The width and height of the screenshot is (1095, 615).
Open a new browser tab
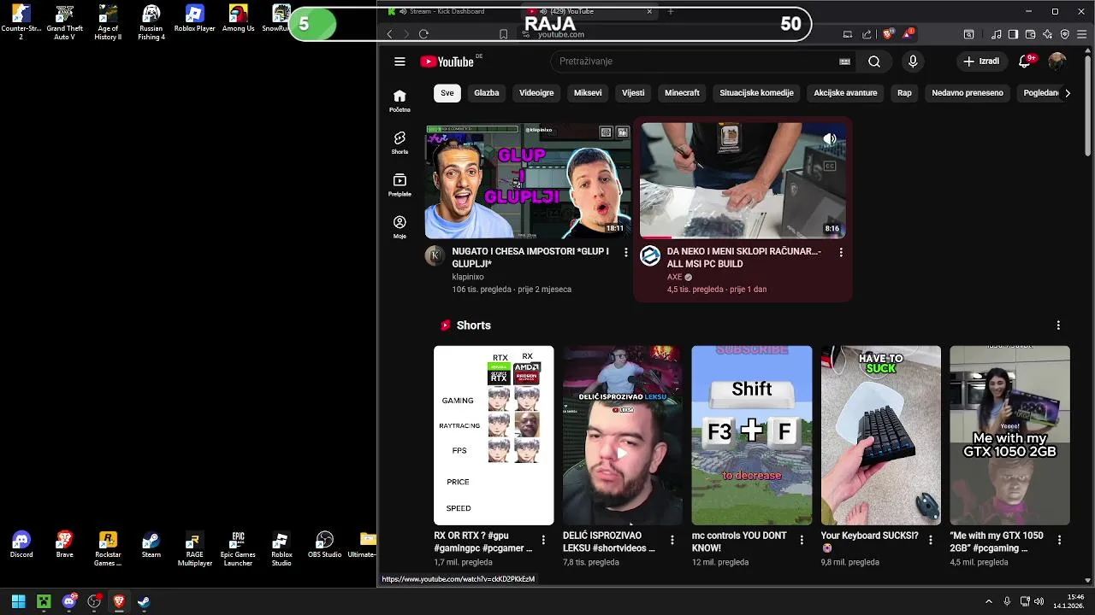[670, 11]
